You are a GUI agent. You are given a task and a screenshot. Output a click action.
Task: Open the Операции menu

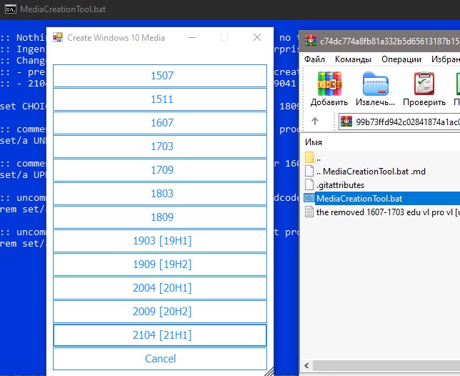tap(401, 59)
